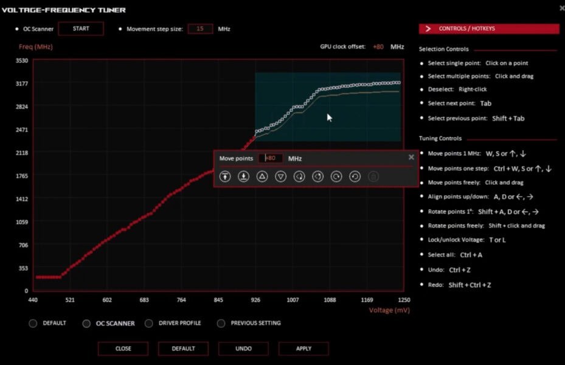Image resolution: width=565 pixels, height=365 pixels.
Task: Apply the voltage-frequency curve changes
Action: point(303,349)
